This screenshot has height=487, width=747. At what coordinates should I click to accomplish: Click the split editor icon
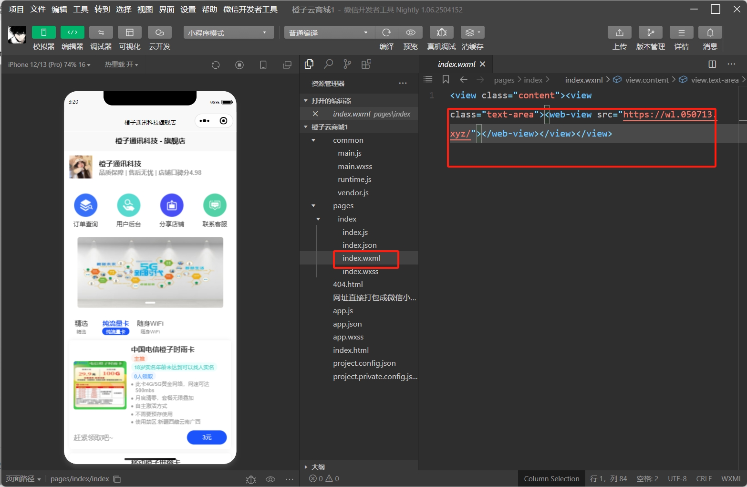click(x=712, y=64)
